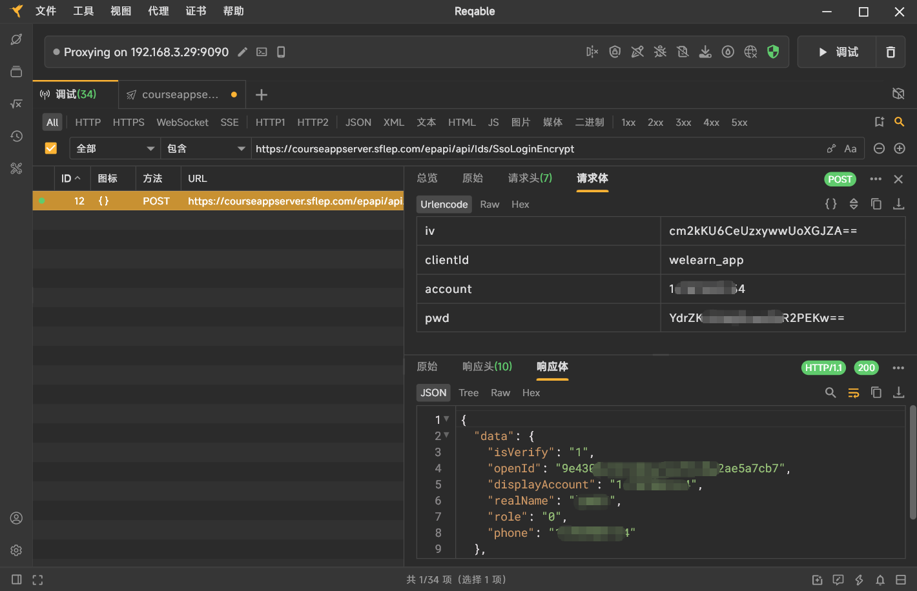Clear the traffic list with trash icon
The height and width of the screenshot is (591, 917).
click(891, 52)
